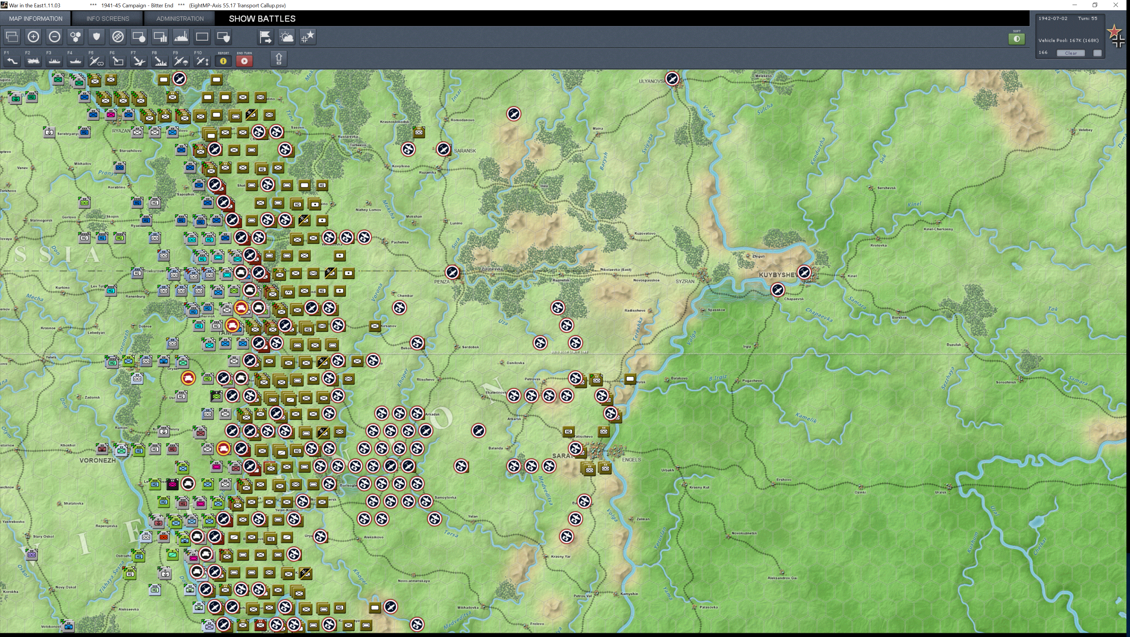Open the MAP INFORMATION tab
The image size is (1130, 637).
pyautogui.click(x=35, y=18)
